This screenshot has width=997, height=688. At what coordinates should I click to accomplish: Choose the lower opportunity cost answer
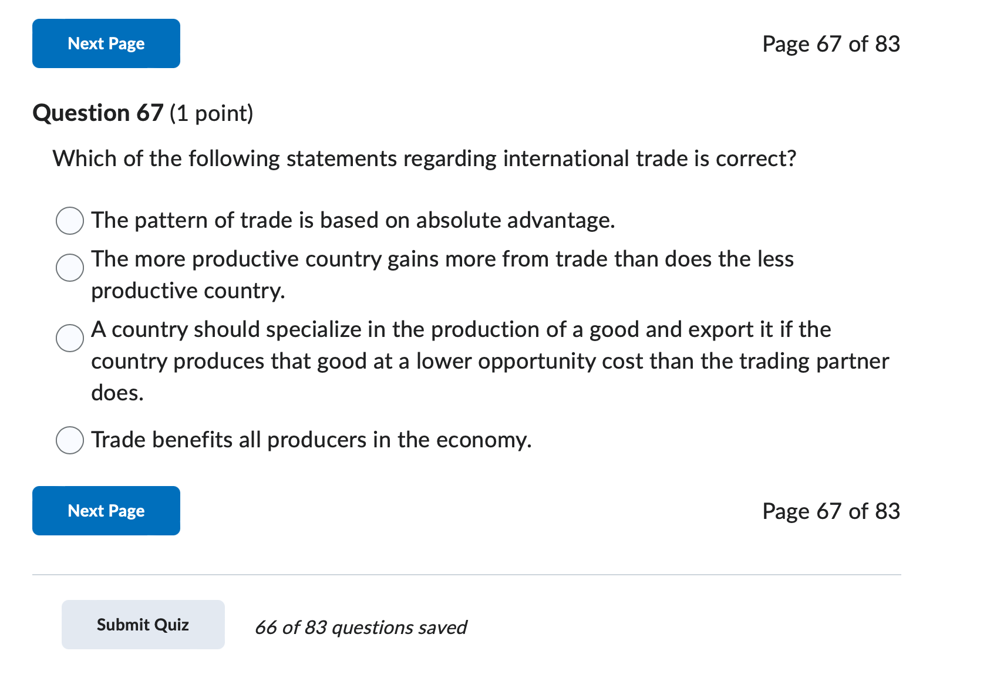coord(69,338)
